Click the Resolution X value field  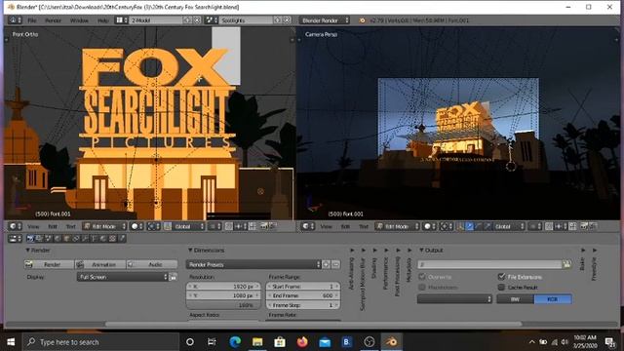coord(223,286)
